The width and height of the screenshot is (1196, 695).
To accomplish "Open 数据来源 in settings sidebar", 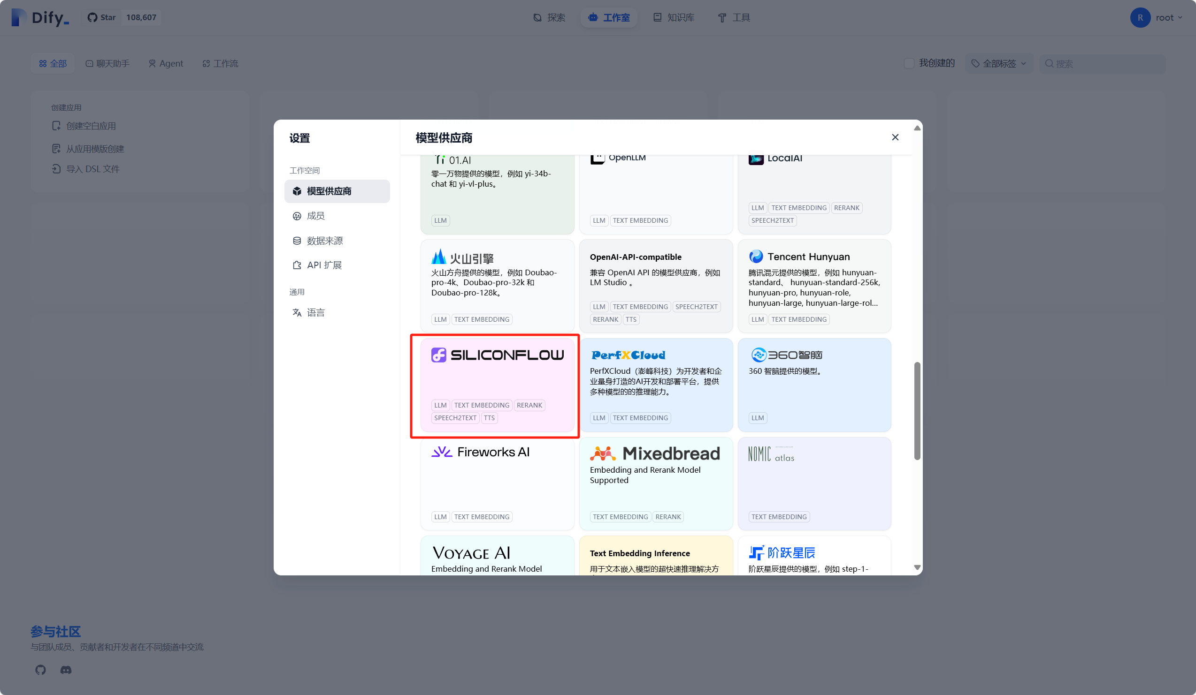I will tap(325, 241).
